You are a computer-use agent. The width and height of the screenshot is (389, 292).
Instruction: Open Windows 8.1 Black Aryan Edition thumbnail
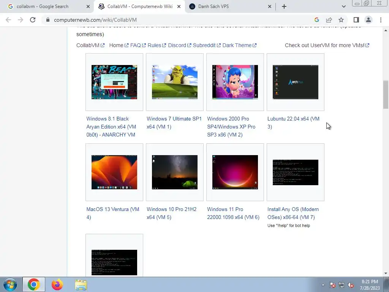114,82
